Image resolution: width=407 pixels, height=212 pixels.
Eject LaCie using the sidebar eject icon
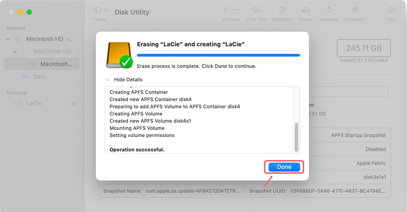click(73, 103)
